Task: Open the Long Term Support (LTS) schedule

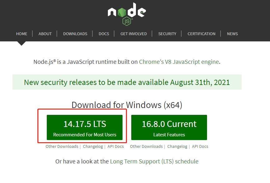Action: coord(154,161)
